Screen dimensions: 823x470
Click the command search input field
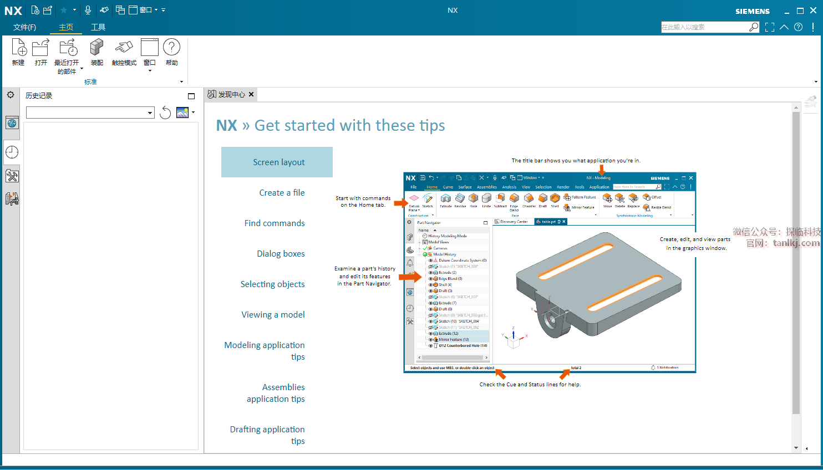click(x=704, y=27)
